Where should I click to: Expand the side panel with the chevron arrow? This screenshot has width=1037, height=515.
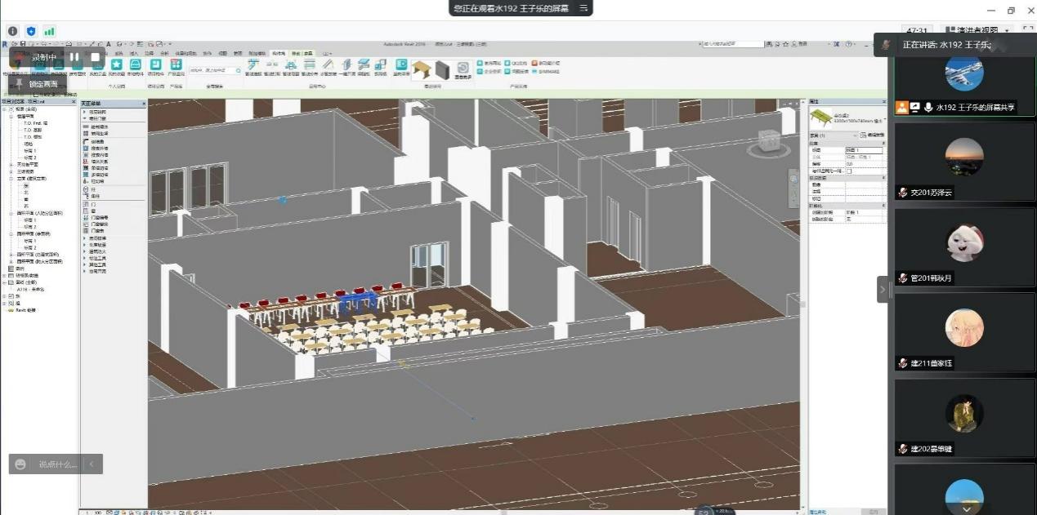tap(883, 289)
